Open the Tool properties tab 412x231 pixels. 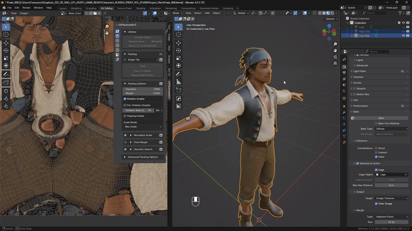coord(344,59)
